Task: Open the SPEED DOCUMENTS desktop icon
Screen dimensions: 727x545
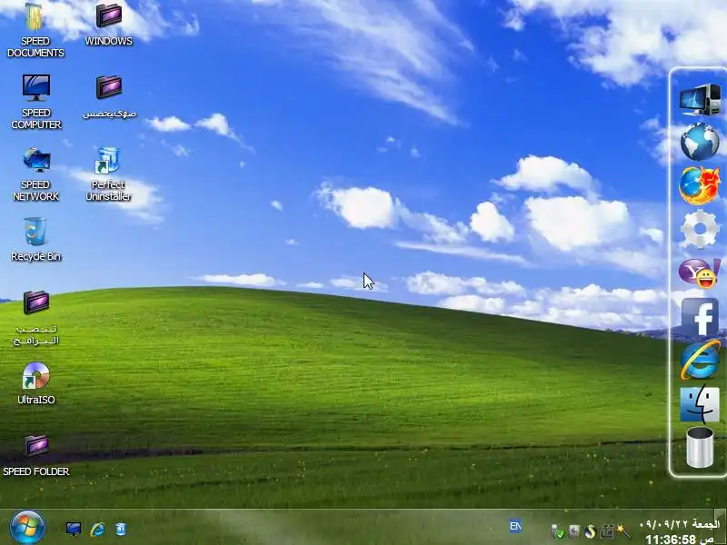Action: point(35,30)
